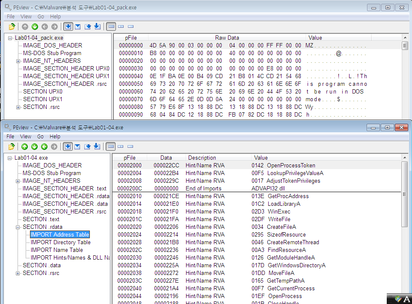Image resolution: width=412 pixels, height=304 pixels.
Task: Toggle the narrow byte-width view in Lab01-04.exe window
Action: tap(130, 146)
